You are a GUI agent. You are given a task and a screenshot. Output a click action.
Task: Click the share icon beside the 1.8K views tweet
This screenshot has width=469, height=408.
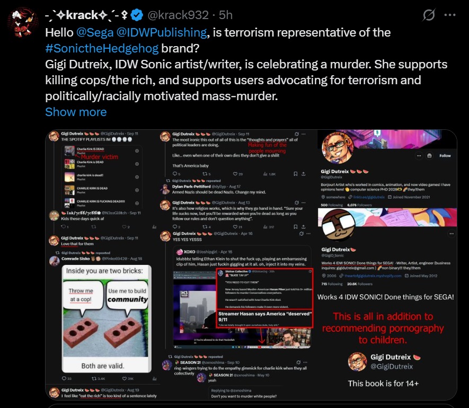coord(304,174)
